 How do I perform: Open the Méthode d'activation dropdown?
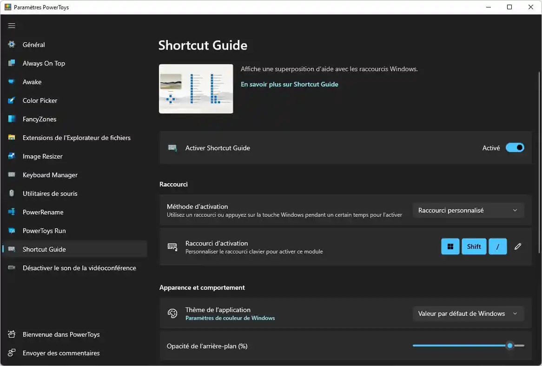(468, 210)
